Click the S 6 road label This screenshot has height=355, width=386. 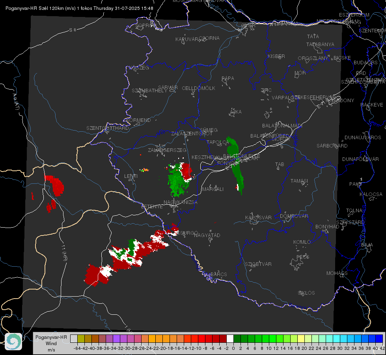[x=73, y=30]
